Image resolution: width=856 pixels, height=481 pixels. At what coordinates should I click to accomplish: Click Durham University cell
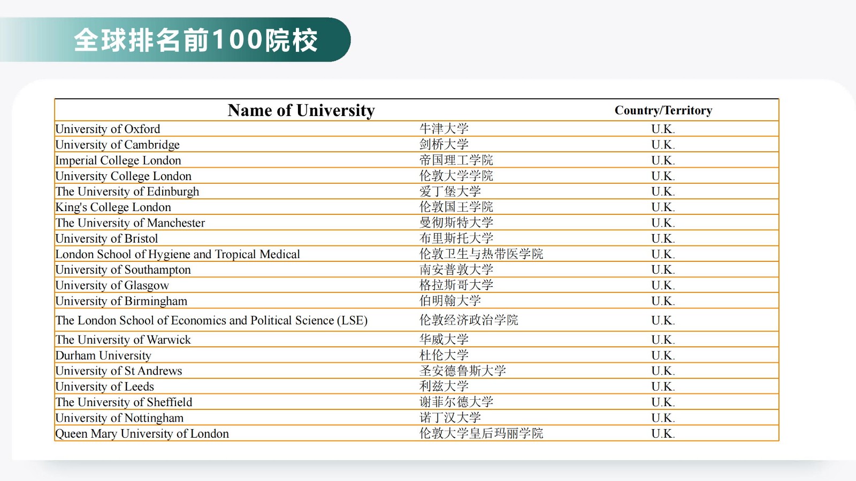[x=103, y=355]
